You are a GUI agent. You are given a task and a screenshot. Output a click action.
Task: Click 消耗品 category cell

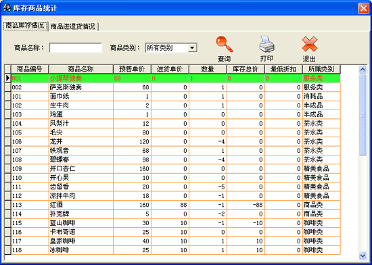[321, 97]
